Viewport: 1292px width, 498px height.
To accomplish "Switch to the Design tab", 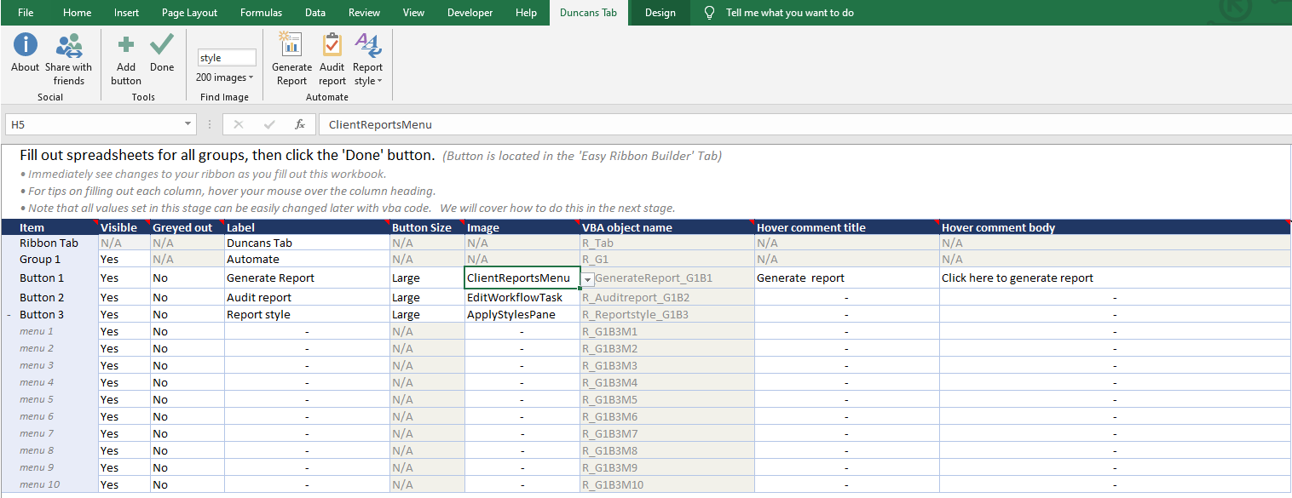I will click(659, 12).
